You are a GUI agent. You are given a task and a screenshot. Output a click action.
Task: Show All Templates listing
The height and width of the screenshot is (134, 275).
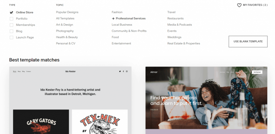pyautogui.click(x=65, y=19)
